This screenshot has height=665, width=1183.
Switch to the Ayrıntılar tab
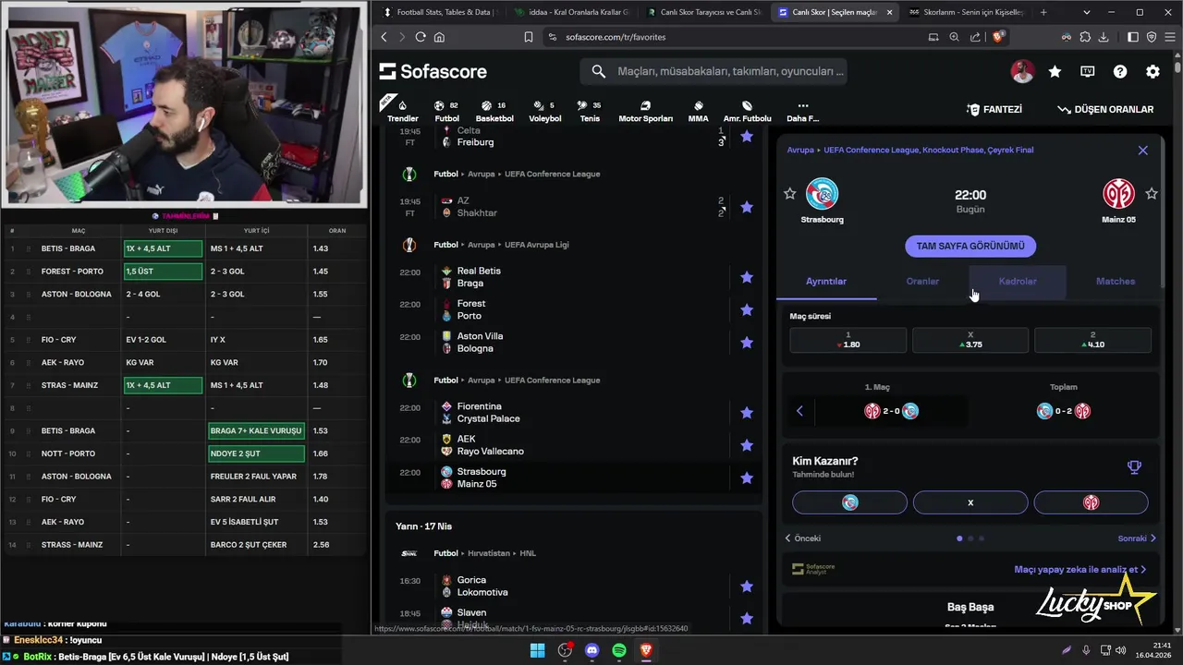pyautogui.click(x=826, y=282)
